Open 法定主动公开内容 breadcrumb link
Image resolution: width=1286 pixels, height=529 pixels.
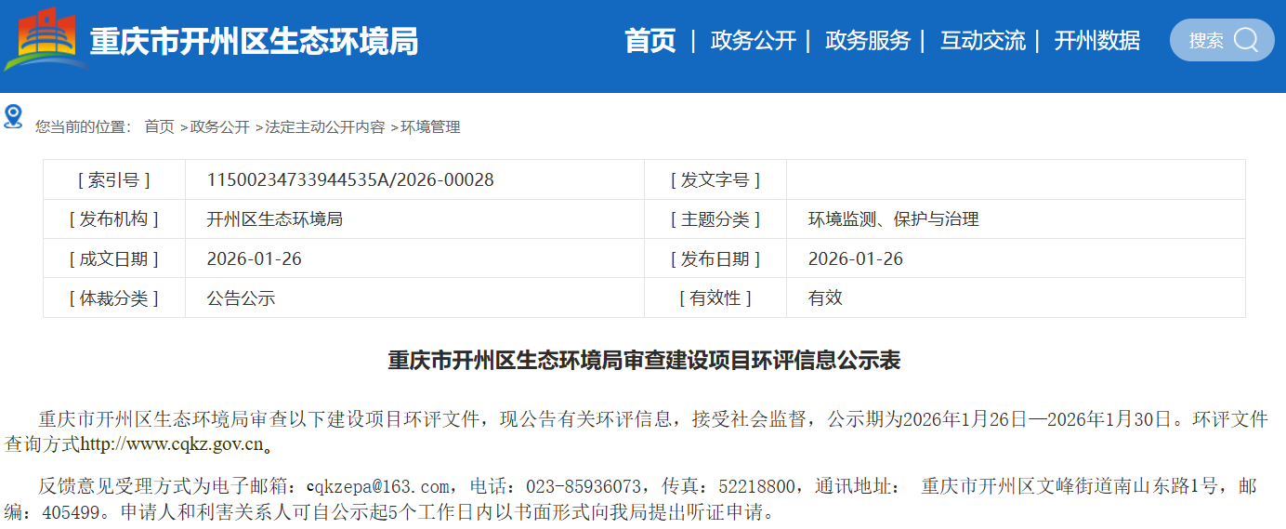coord(324,127)
